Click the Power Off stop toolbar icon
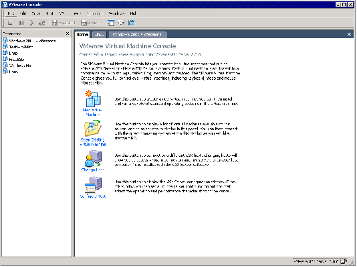357x268 pixels. (10, 23)
